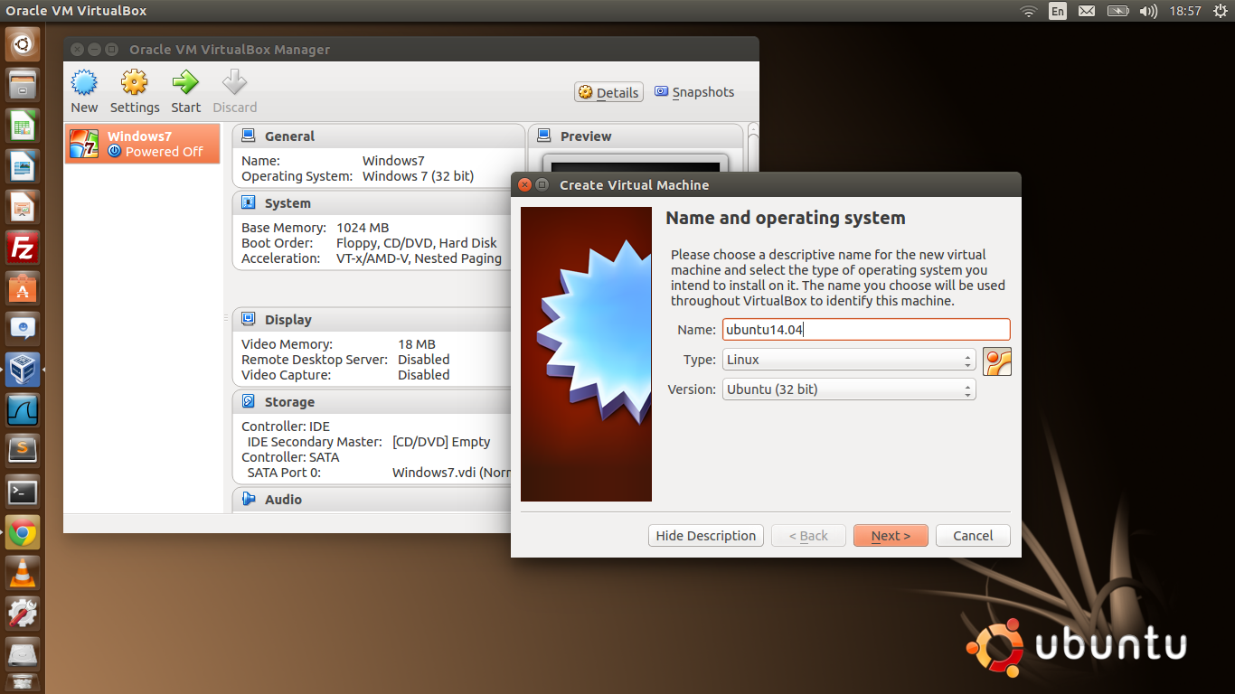Click the Hide Description button
The height and width of the screenshot is (694, 1235).
[705, 535]
